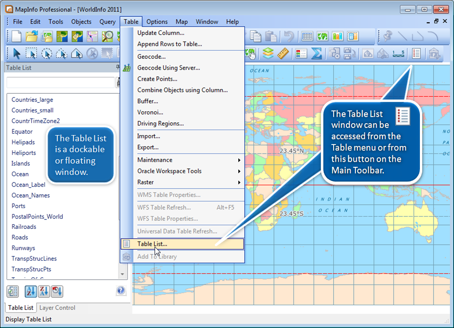
Task: Switch to the Layer Control tab
Action: 57,308
